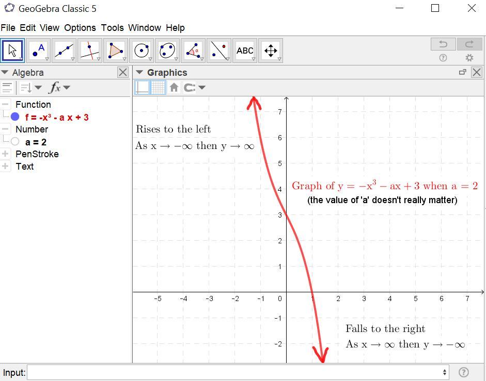Image resolution: width=486 pixels, height=381 pixels.
Task: Select the Point tool
Action: [x=38, y=51]
